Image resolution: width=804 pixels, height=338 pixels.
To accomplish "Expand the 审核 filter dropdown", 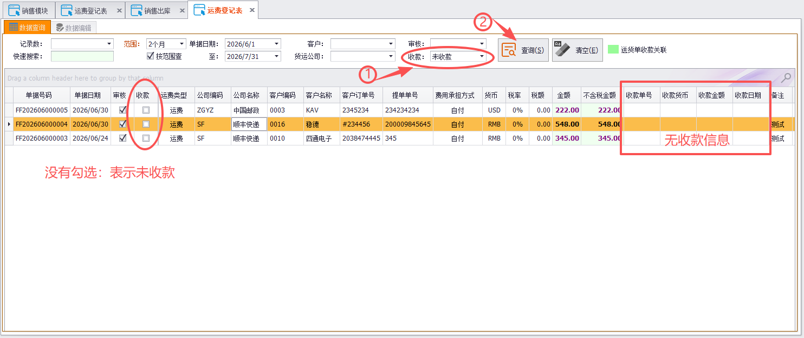I will [x=482, y=44].
